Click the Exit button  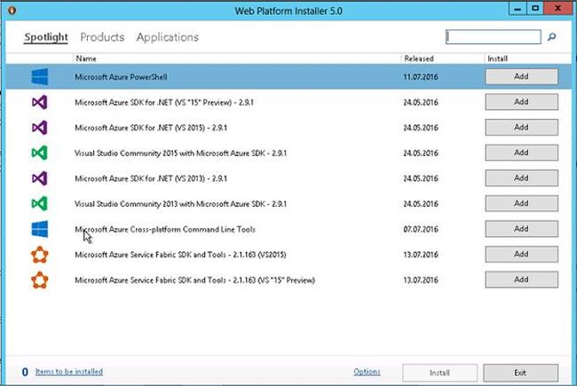click(521, 373)
